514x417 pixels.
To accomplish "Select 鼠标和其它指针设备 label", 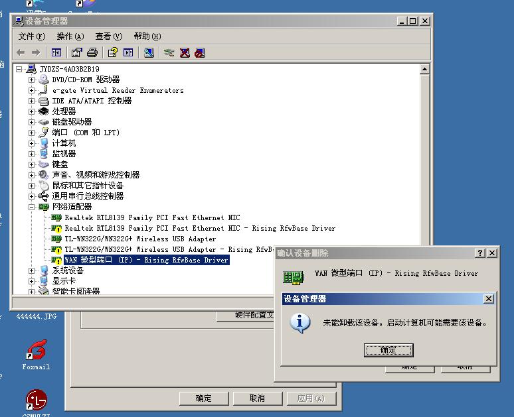I will click(x=88, y=186).
